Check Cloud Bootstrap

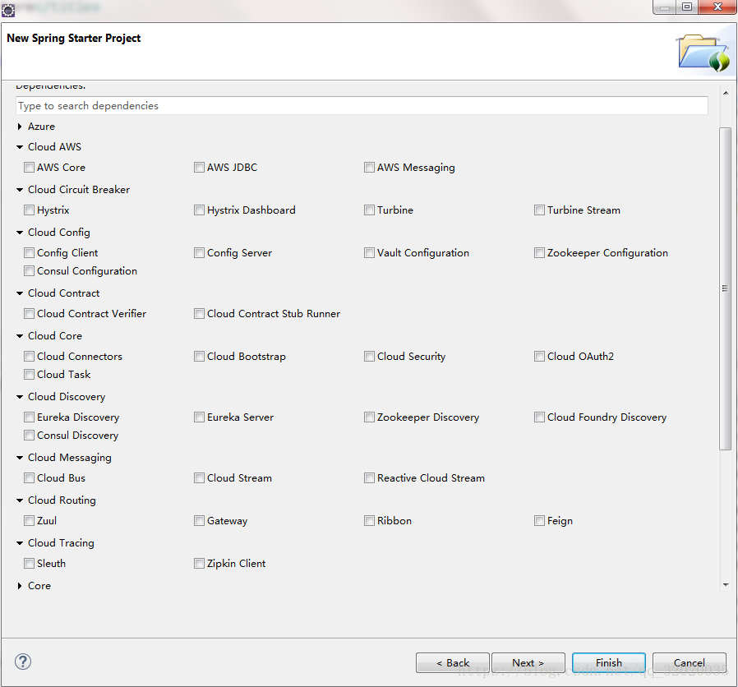click(199, 356)
